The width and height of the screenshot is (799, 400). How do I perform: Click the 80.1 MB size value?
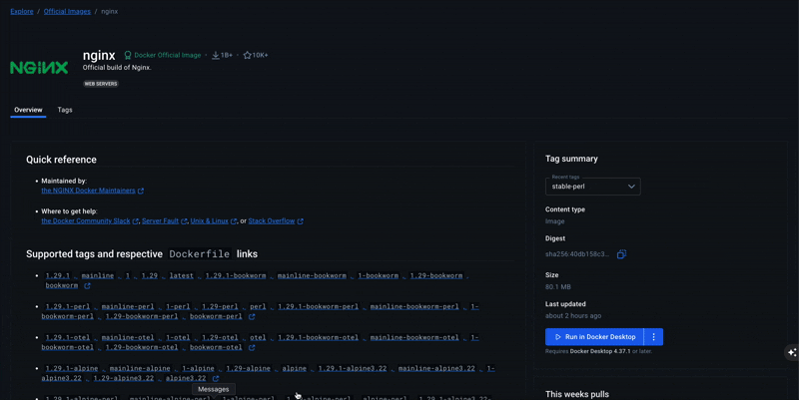pos(558,287)
